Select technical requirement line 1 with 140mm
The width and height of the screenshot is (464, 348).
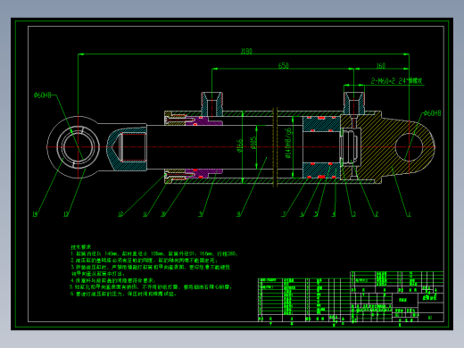(x=153, y=254)
